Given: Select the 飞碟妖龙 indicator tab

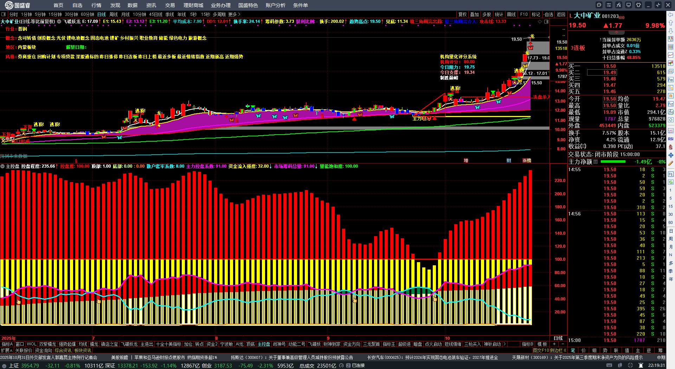Looking at the screenshot, I should [129, 344].
